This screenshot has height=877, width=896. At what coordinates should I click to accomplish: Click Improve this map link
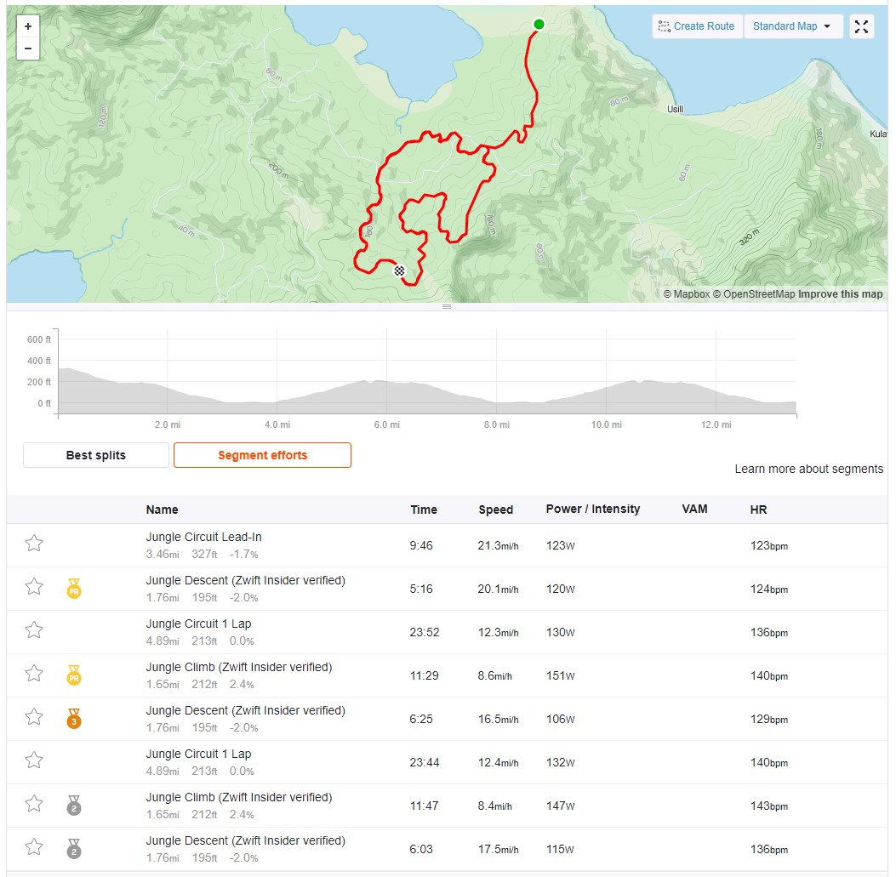[x=840, y=294]
